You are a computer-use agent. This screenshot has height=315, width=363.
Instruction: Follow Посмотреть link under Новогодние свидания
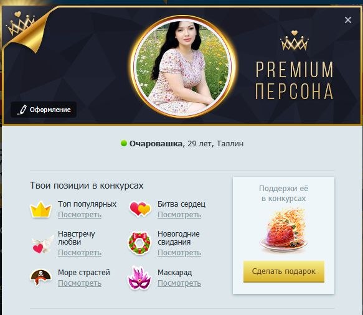tap(179, 253)
